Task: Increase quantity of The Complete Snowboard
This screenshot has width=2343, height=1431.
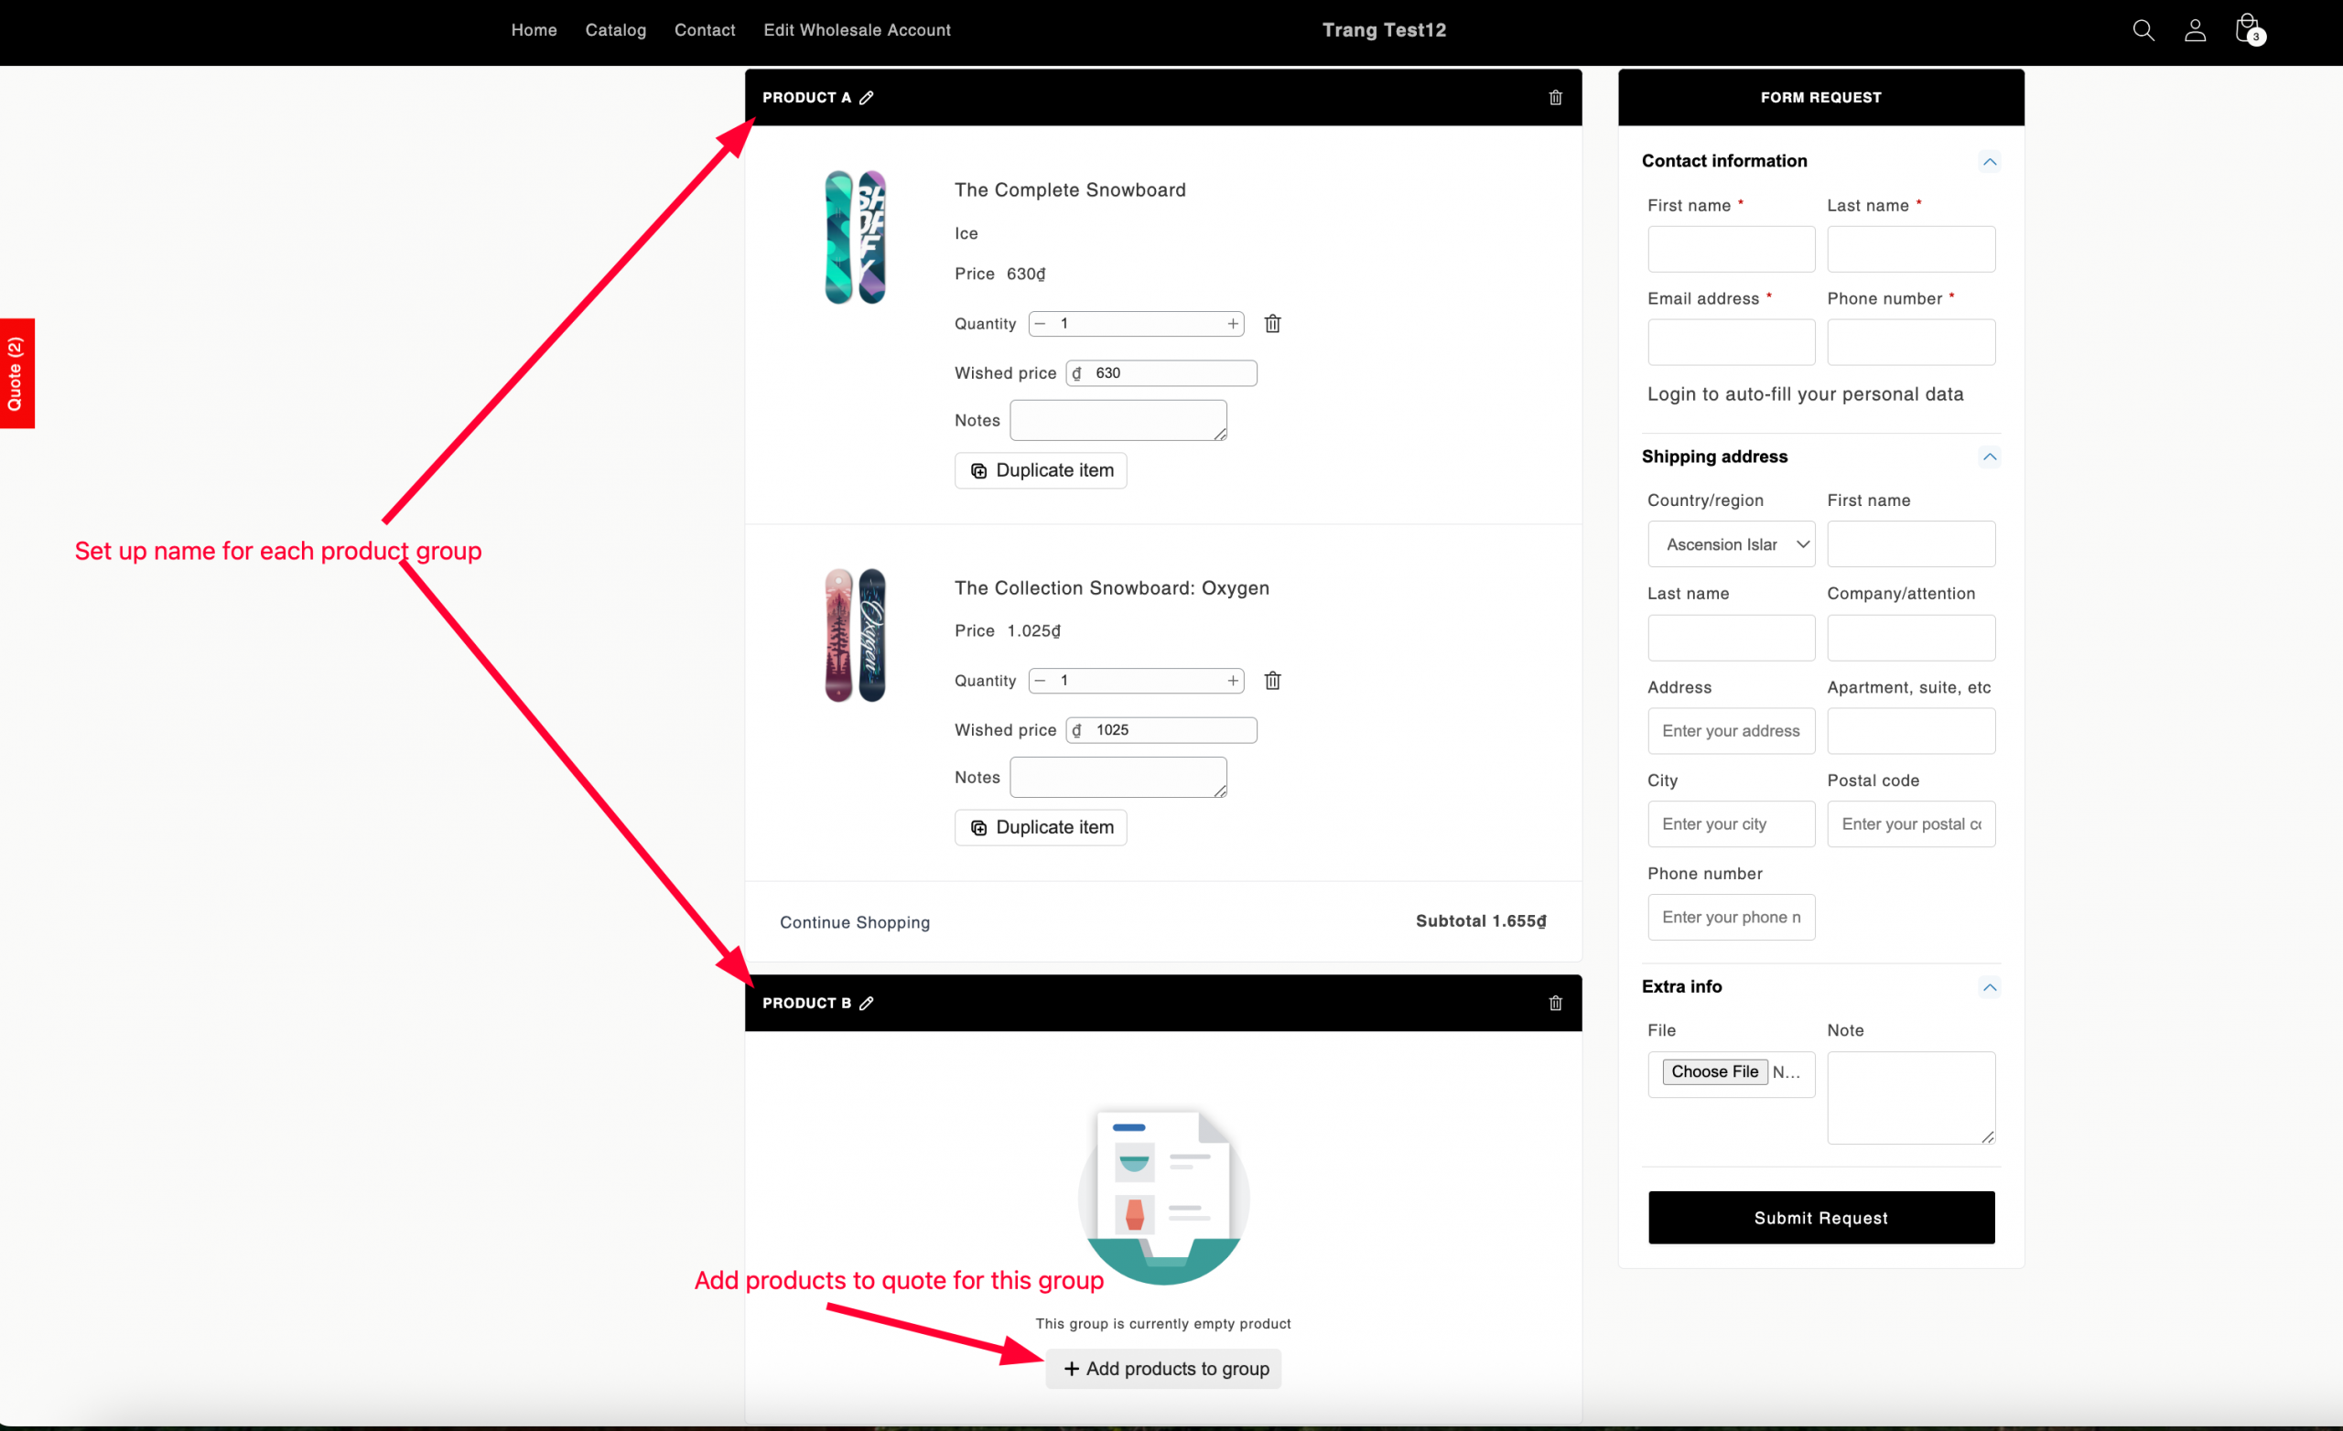Action: pyautogui.click(x=1232, y=324)
